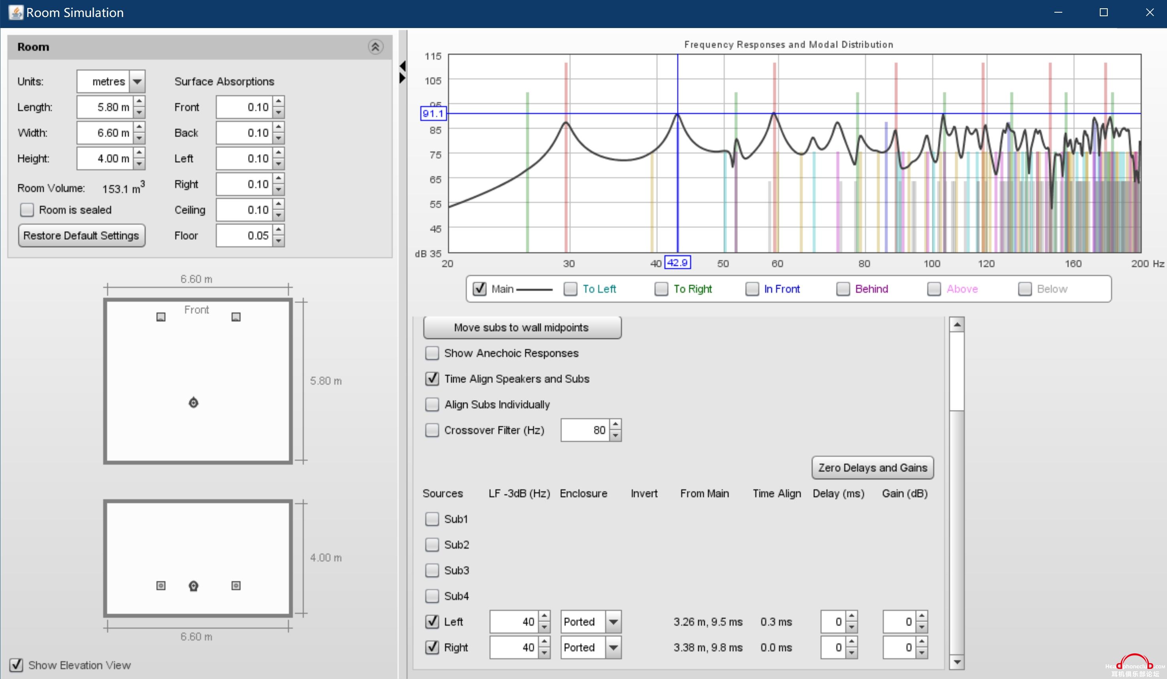Click the left speaker icon in plan view
The width and height of the screenshot is (1167, 679).
pyautogui.click(x=161, y=317)
